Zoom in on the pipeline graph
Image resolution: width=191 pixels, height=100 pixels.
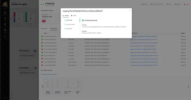point(12,91)
